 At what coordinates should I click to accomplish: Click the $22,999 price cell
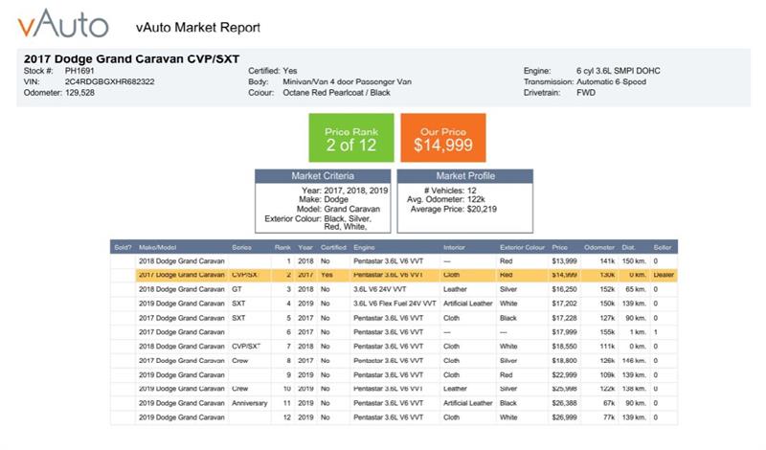point(564,374)
